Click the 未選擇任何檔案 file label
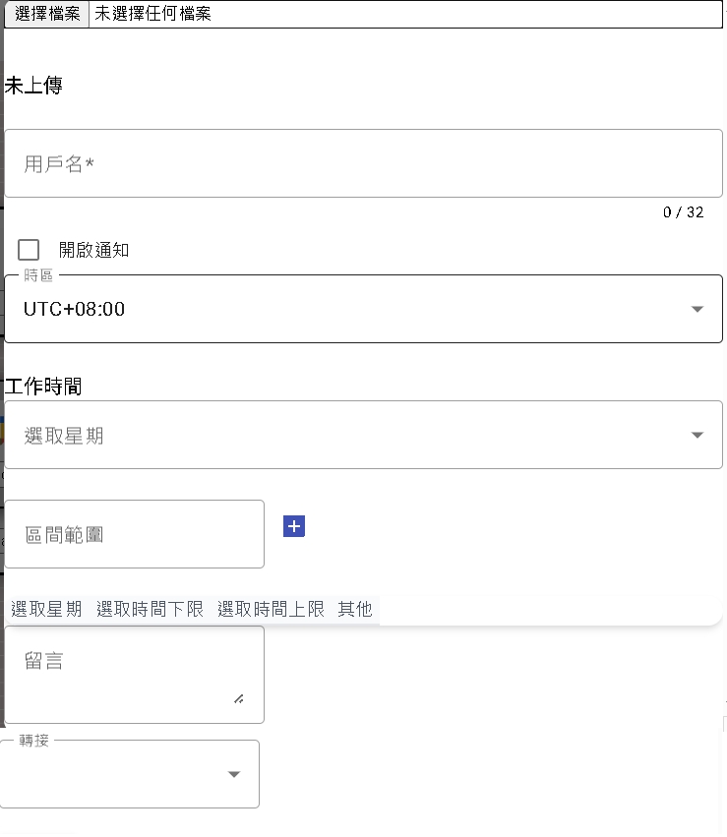Screen dimensions: 727x837 152,14
